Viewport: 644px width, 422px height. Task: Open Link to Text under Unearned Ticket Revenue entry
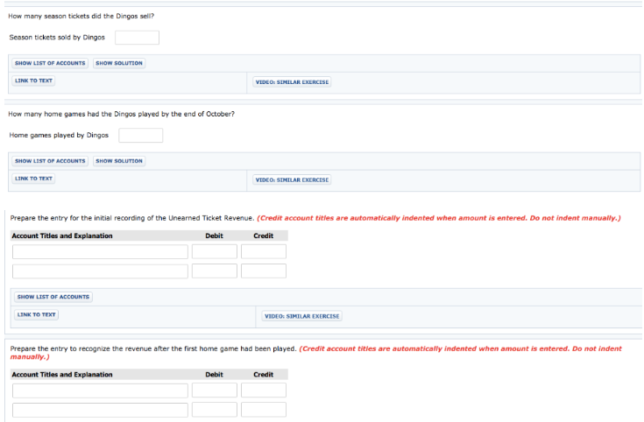[37, 315]
